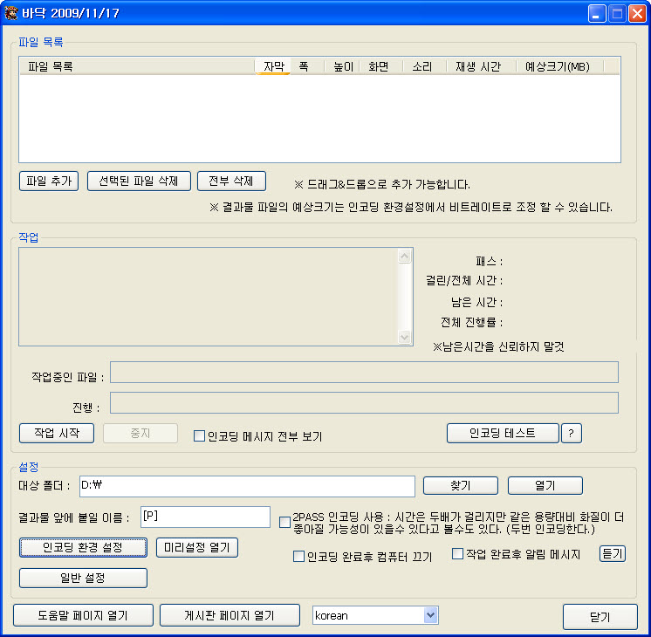Open 인코딩 환경 설정 dialog
The image size is (651, 637).
[83, 548]
